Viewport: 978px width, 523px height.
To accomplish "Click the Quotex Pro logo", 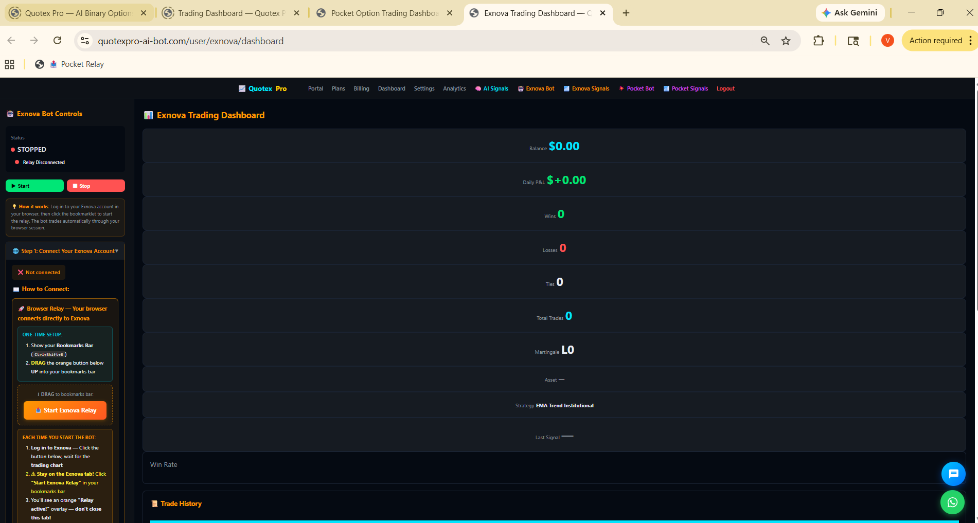I will pyautogui.click(x=263, y=88).
